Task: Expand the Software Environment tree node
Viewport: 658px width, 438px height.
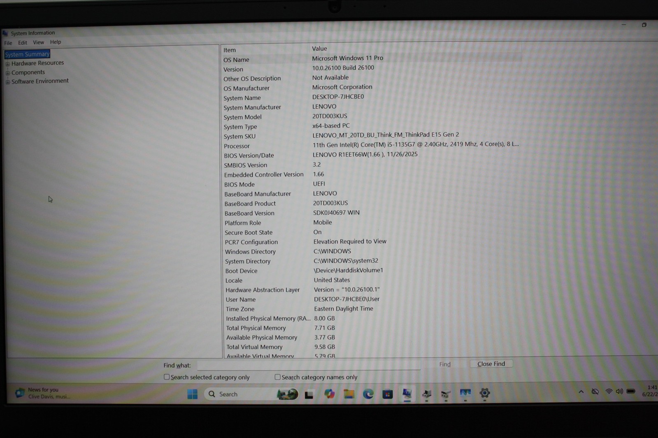Action: coord(7,82)
